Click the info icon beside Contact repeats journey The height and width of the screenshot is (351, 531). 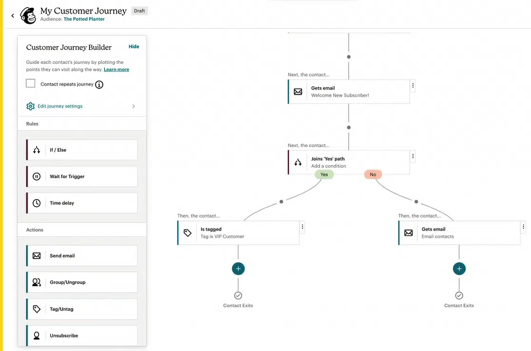point(99,84)
